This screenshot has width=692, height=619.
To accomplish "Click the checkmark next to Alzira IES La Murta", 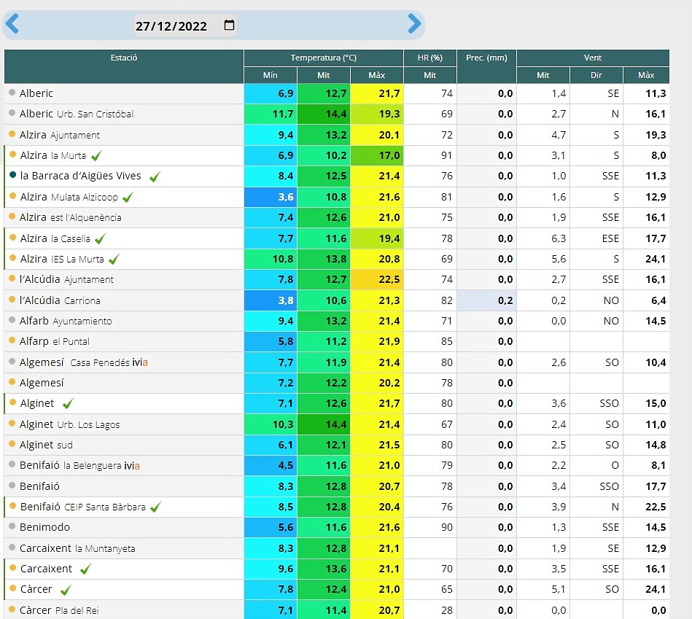I will [114, 259].
